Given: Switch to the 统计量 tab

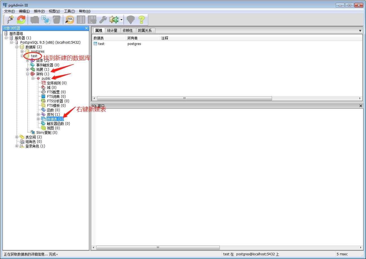Looking at the screenshot, I should coord(112,30).
